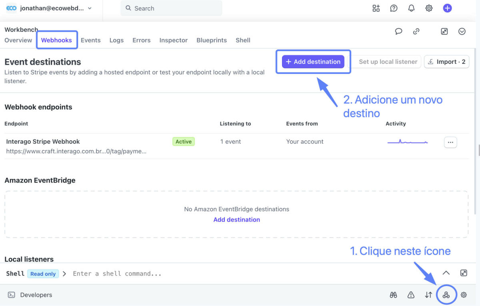Open the feedback speech bubble icon
Viewport: 480px width, 306px height.
tap(398, 31)
